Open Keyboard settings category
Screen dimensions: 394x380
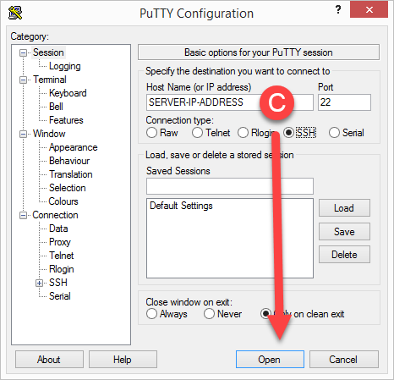(x=68, y=93)
